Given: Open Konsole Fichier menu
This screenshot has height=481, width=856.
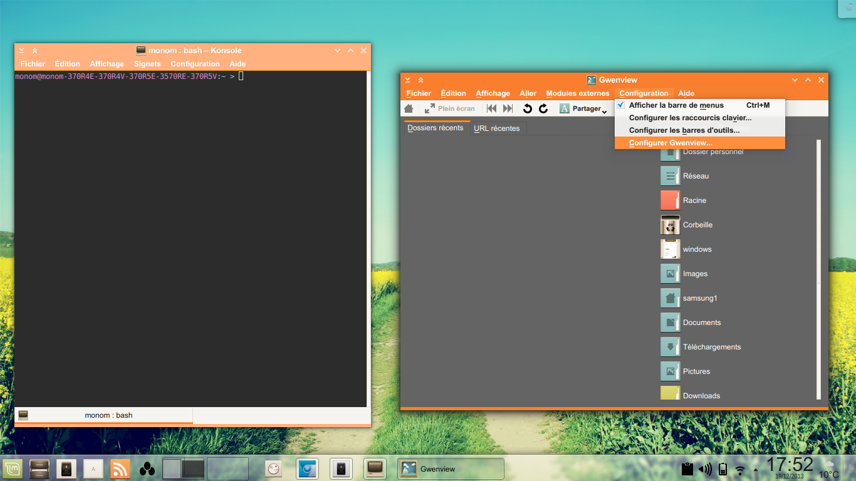Looking at the screenshot, I should click(x=33, y=64).
